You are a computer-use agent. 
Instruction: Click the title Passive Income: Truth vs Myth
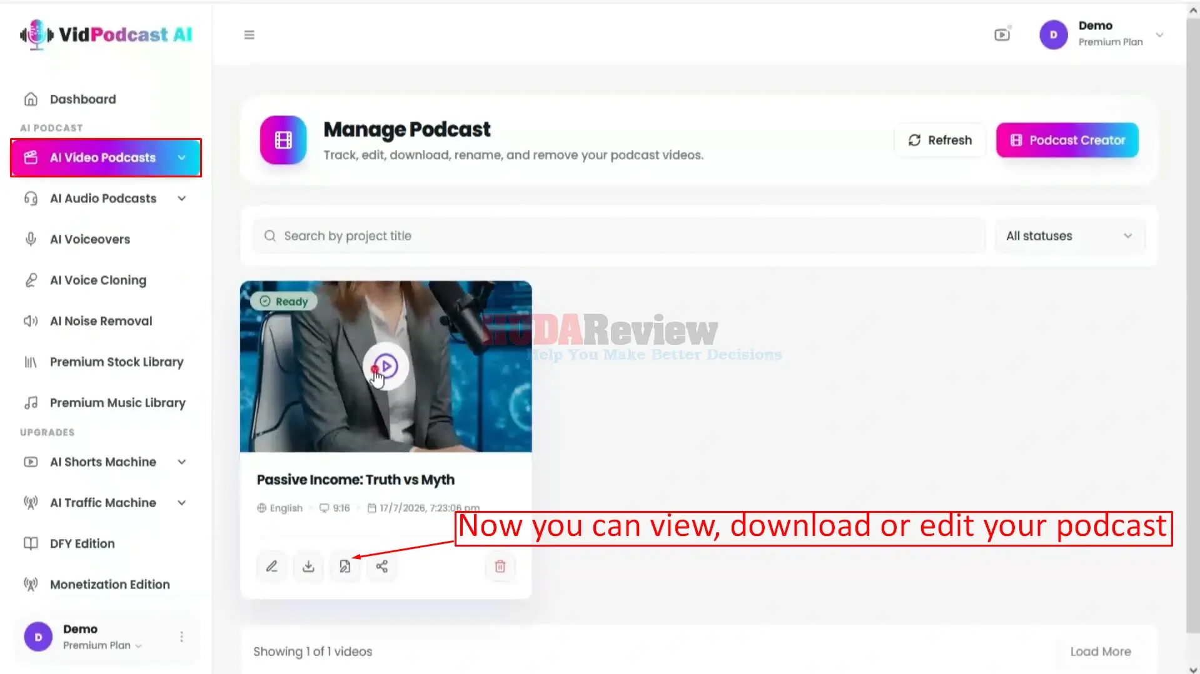(355, 480)
